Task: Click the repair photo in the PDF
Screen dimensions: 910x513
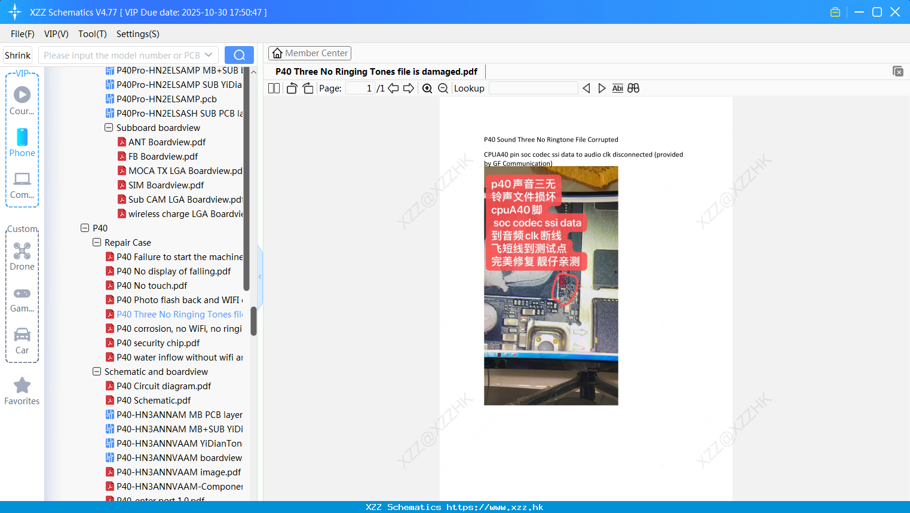Action: coord(551,286)
